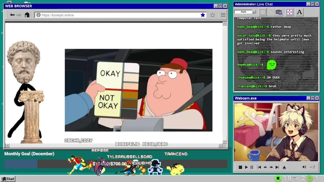Click the Peter Griffin OKAY image
This screenshot has height=182, width=324.
click(x=138, y=90)
